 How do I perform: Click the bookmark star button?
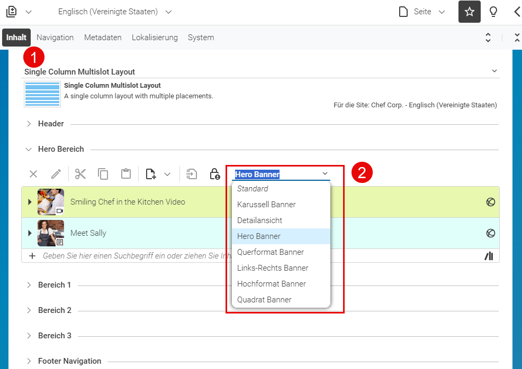(470, 12)
